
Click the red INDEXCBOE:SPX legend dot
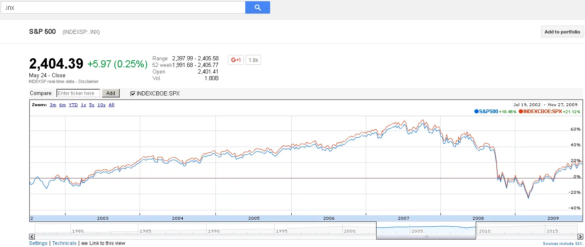[x=521, y=112]
